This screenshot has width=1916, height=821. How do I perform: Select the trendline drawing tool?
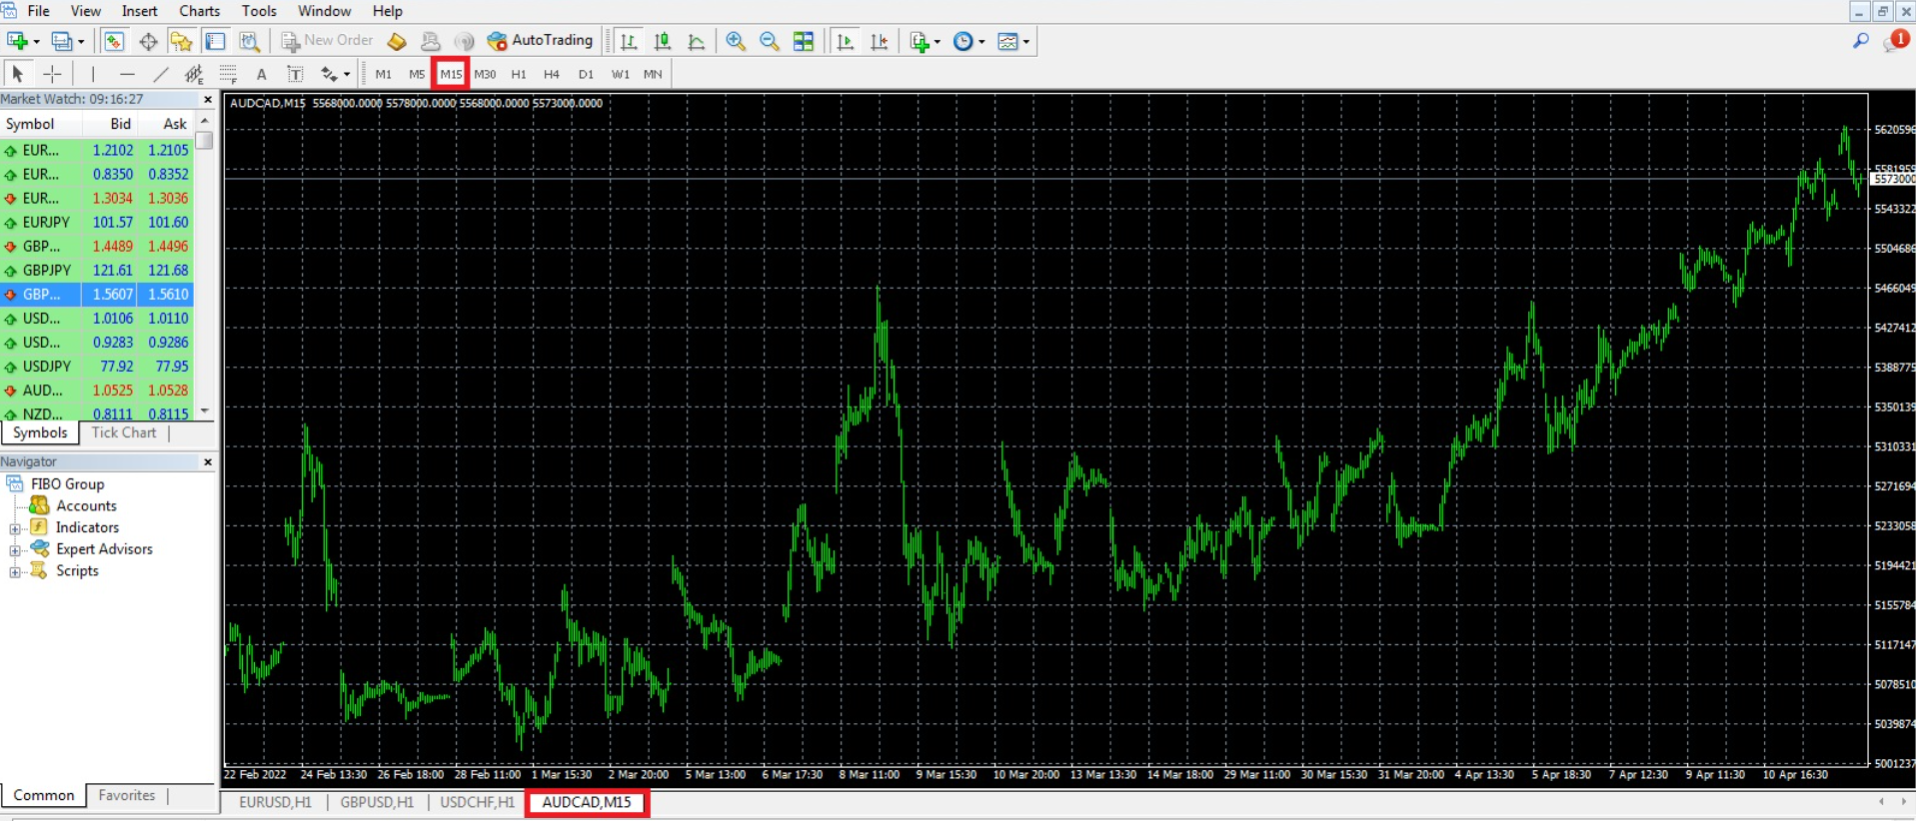[x=161, y=74]
